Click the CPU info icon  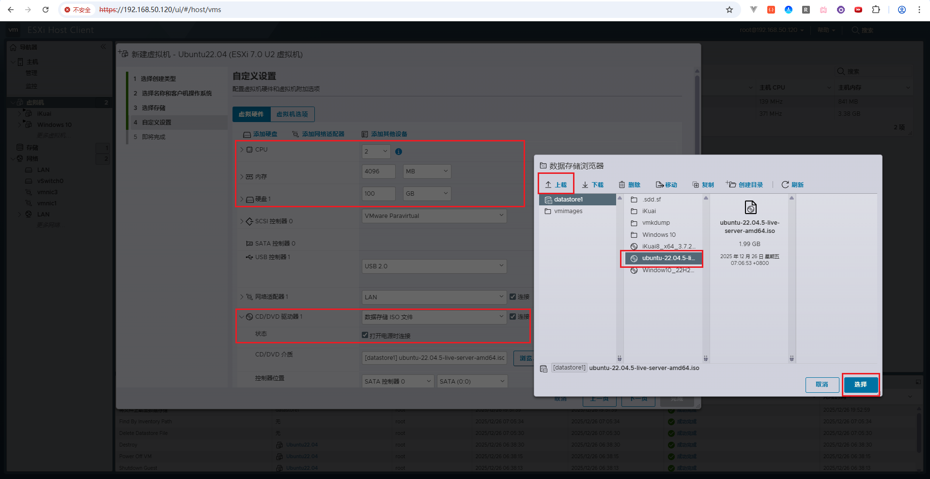pos(399,152)
